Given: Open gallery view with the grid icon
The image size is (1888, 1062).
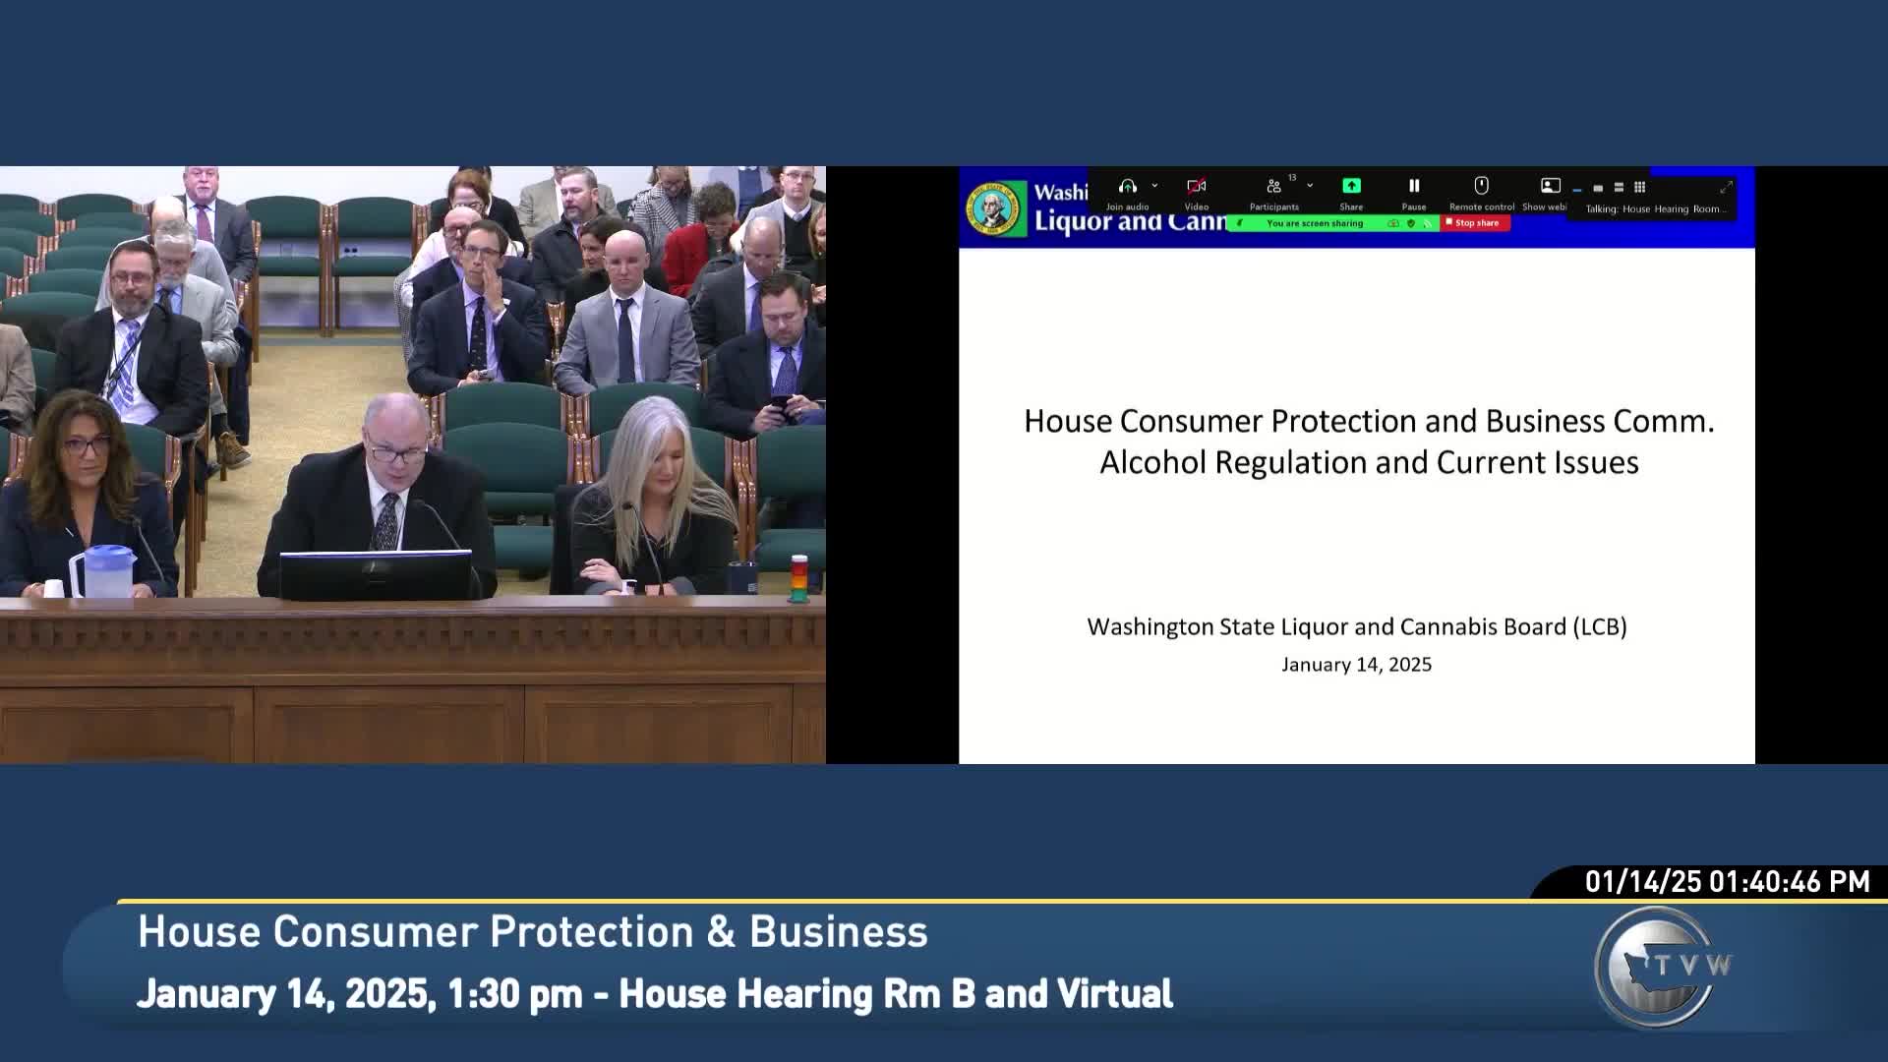Looking at the screenshot, I should pyautogui.click(x=1640, y=188).
